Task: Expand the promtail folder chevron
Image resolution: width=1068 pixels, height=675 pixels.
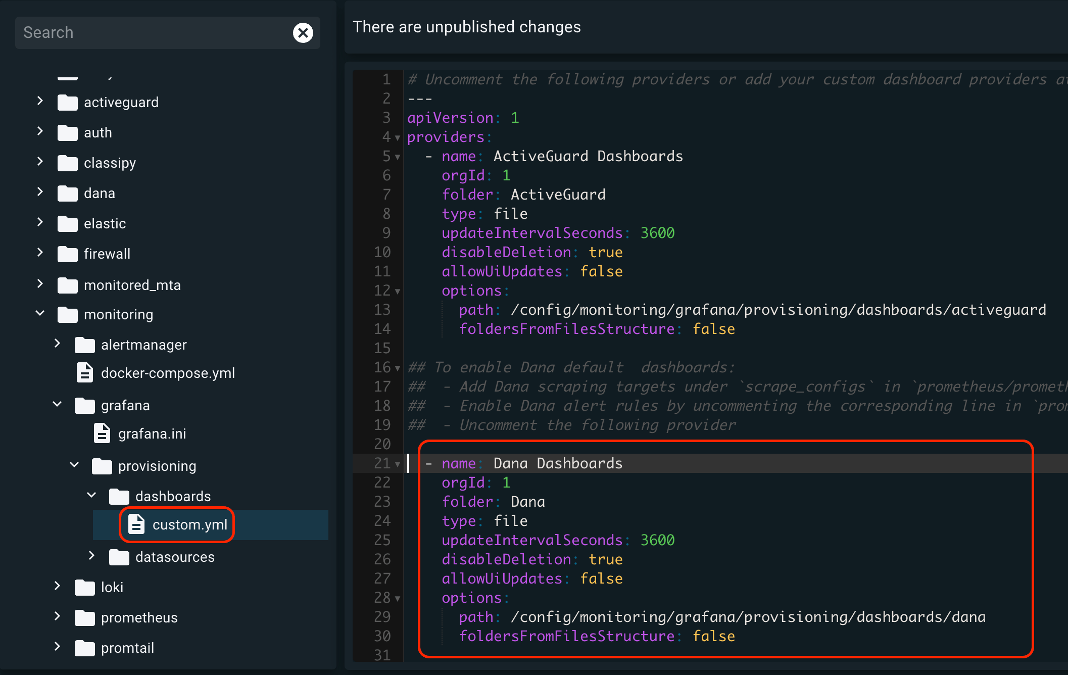Action: tap(58, 647)
